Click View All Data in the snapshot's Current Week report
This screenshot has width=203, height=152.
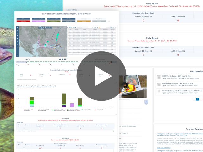coord(20,122)
